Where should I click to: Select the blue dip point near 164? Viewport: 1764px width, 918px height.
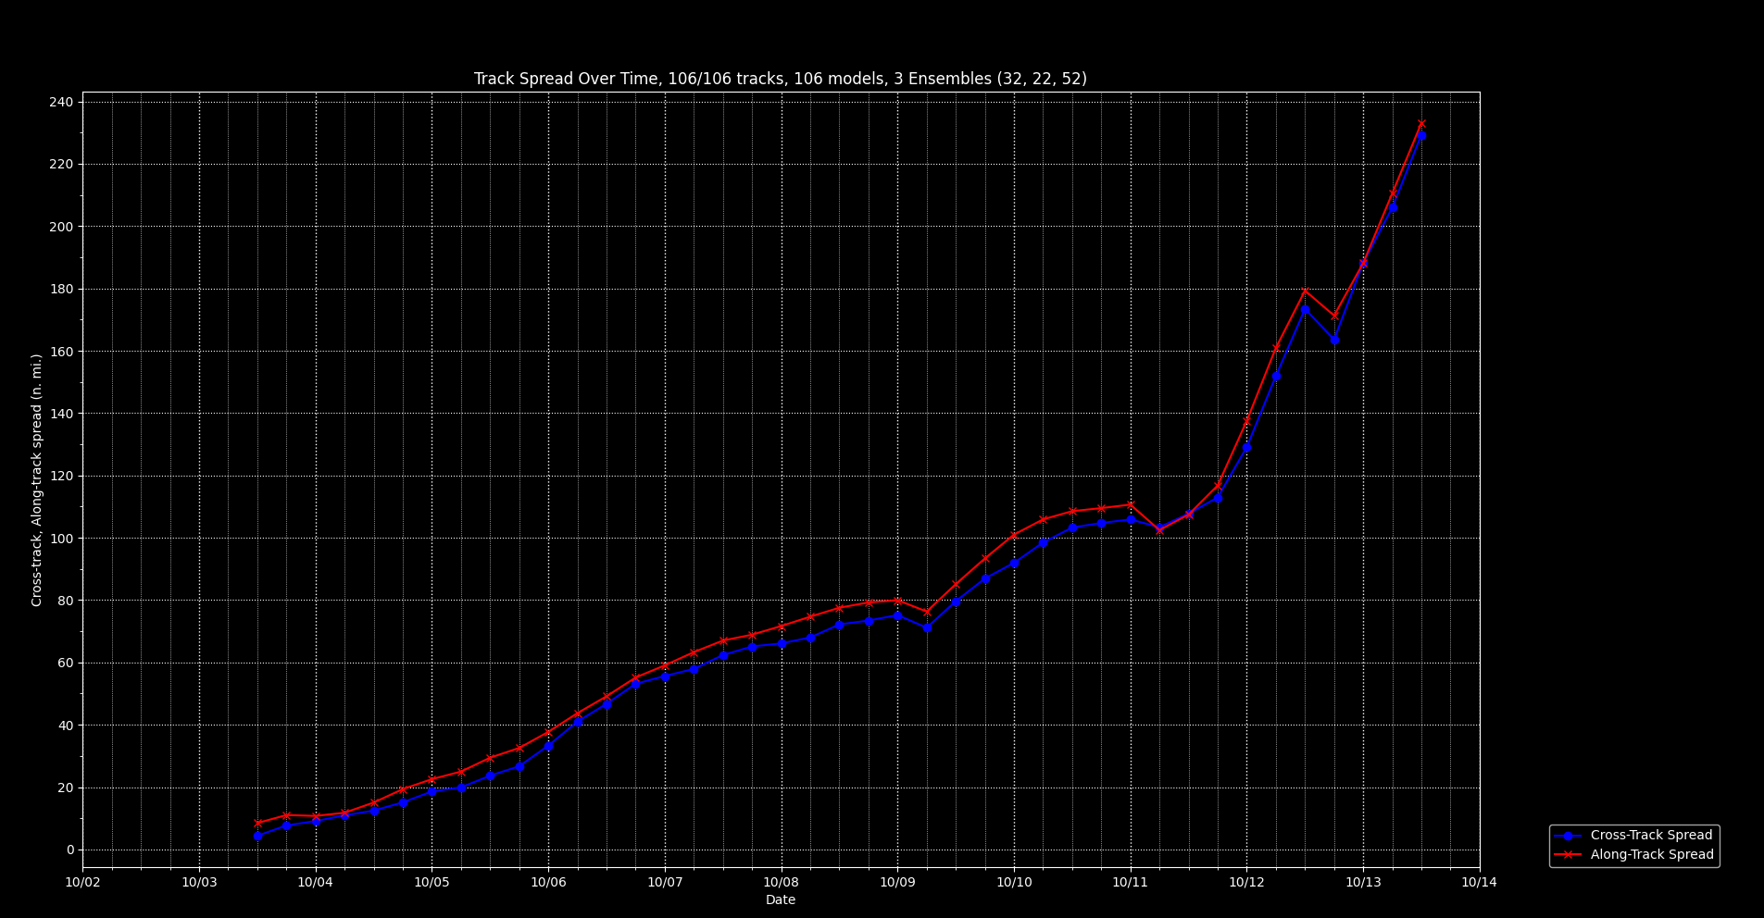1334,340
